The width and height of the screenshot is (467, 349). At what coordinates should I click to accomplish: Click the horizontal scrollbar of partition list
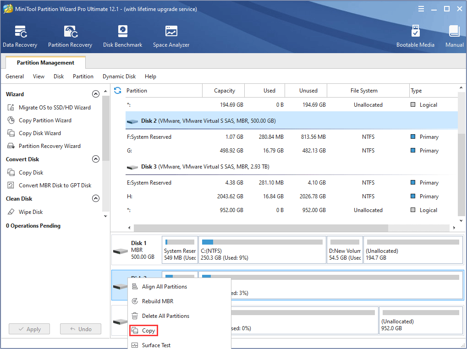click(261, 228)
